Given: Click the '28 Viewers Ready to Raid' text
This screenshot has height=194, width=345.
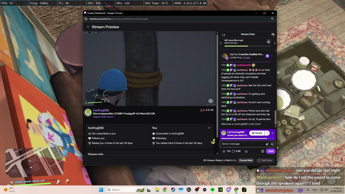Looking at the screenshot, I should pyautogui.click(x=219, y=160).
